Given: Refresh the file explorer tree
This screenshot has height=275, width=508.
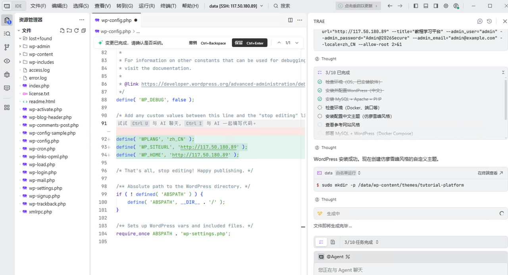Looking at the screenshot, I should [x=77, y=31].
